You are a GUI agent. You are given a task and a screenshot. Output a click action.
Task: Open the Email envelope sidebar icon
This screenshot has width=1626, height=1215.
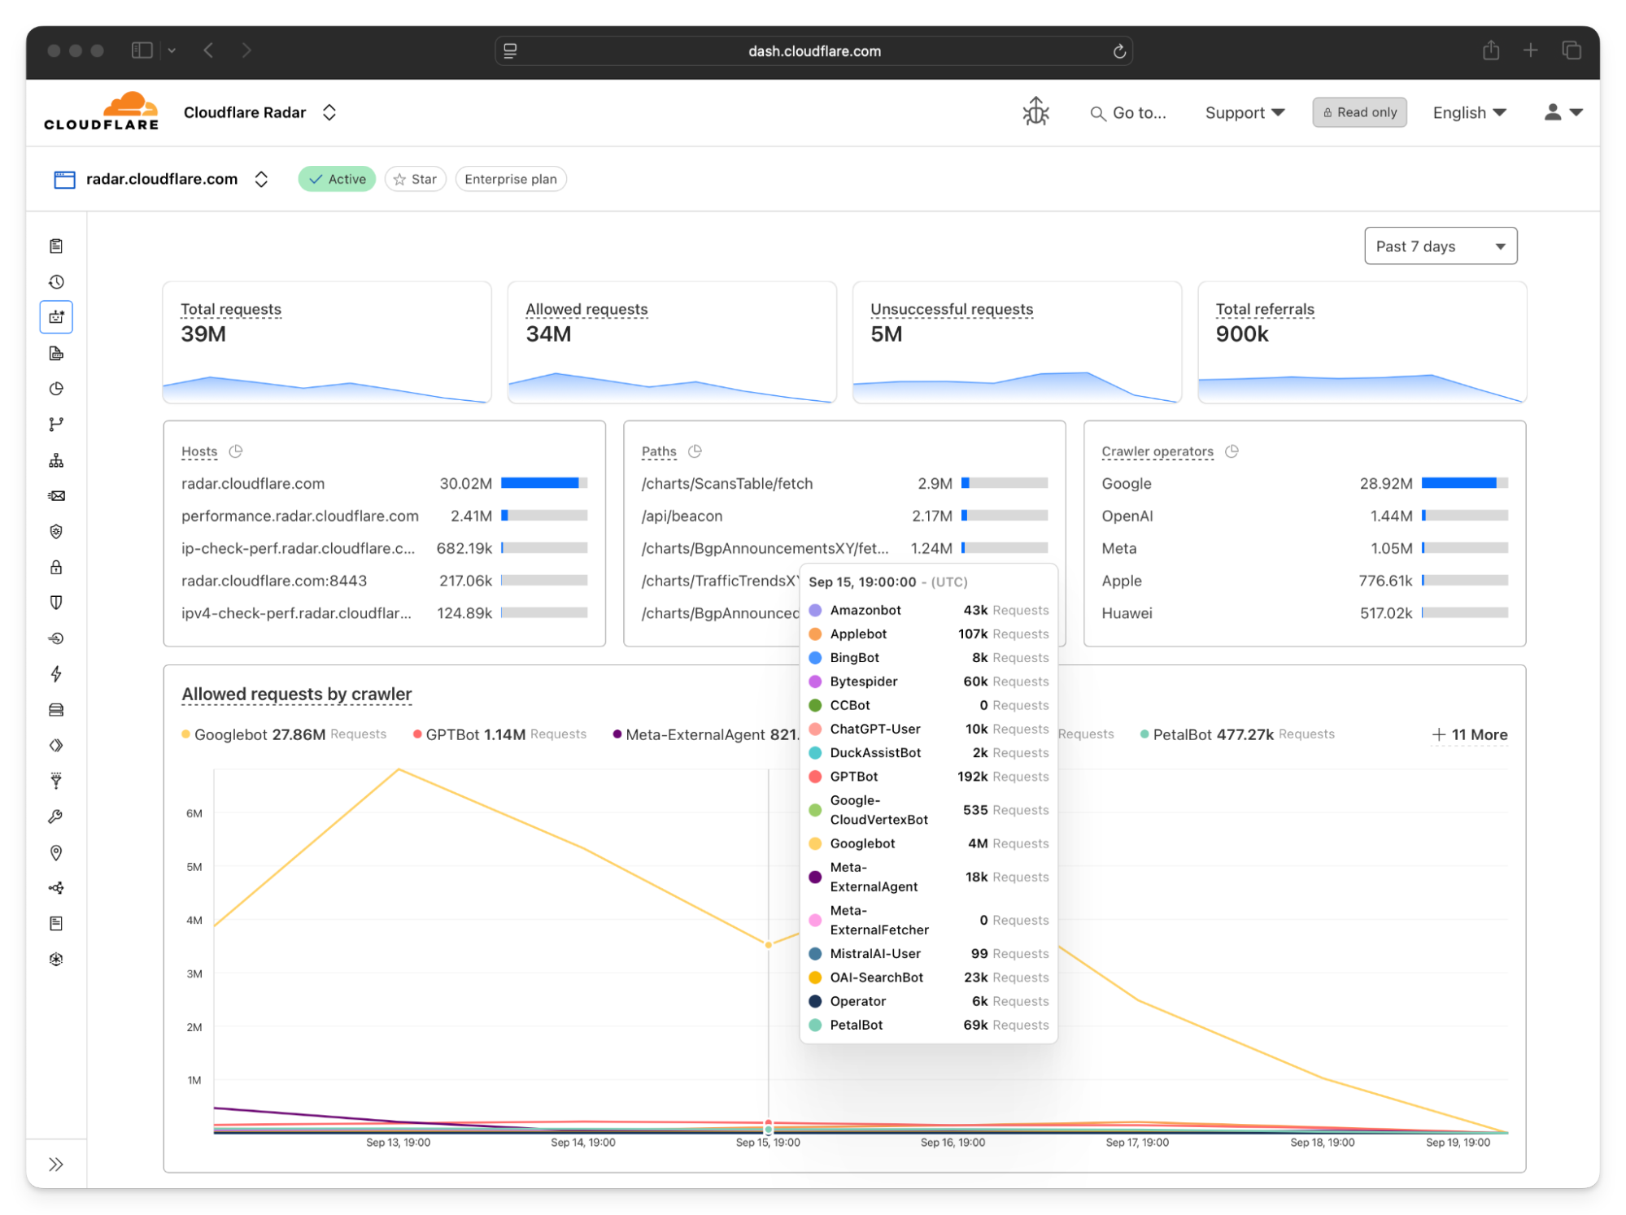pyautogui.click(x=56, y=495)
